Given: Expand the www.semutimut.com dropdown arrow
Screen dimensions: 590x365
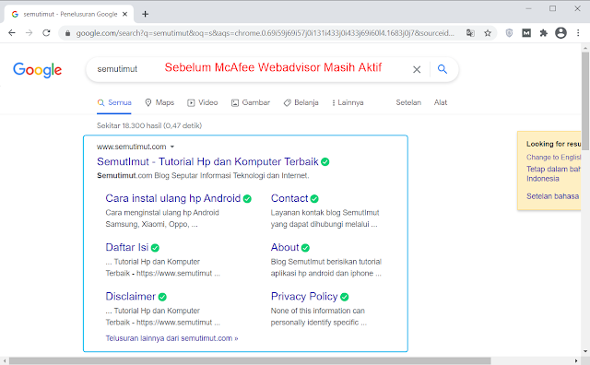Looking at the screenshot, I should click(x=172, y=147).
